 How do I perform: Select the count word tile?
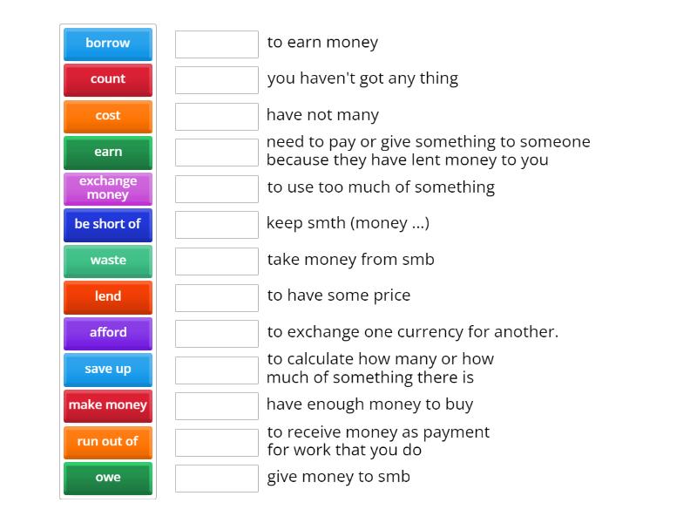pos(107,79)
